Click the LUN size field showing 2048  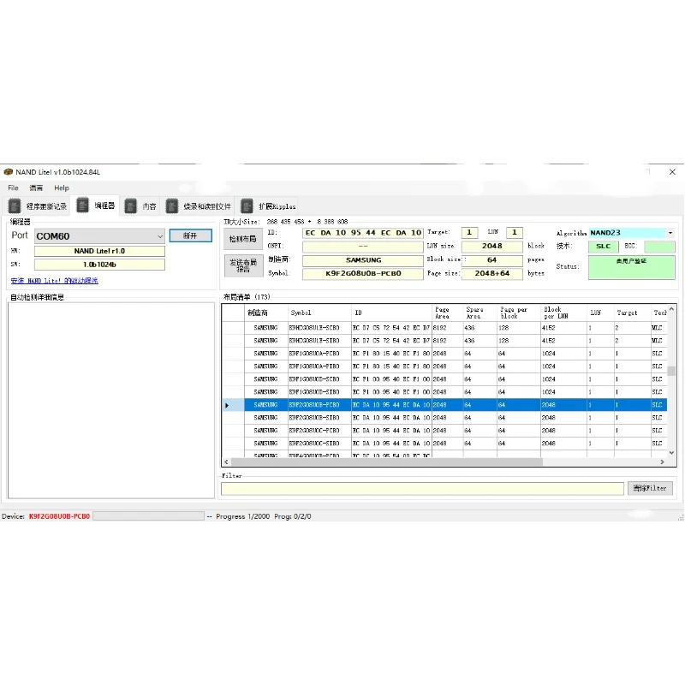(491, 246)
